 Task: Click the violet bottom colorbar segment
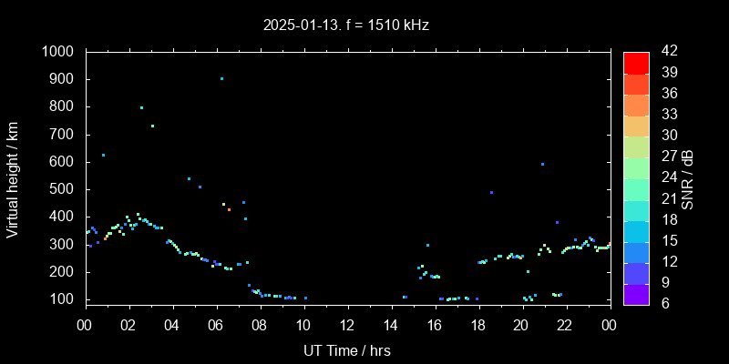[x=636, y=292]
